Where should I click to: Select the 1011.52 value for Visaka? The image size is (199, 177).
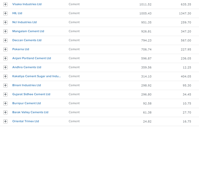[x=145, y=4]
